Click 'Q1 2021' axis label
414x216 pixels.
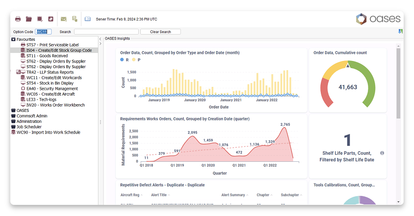(239, 166)
